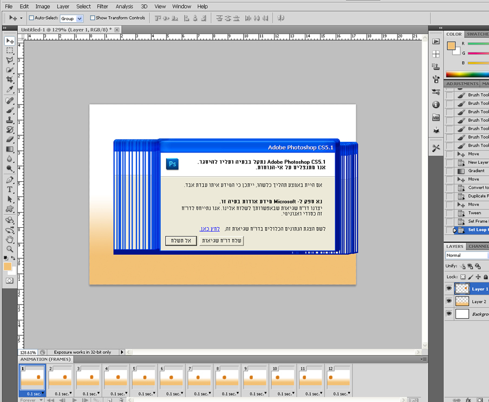489x402 pixels.
Task: Enable Show Transform Controls checkbox
Action: click(x=92, y=18)
